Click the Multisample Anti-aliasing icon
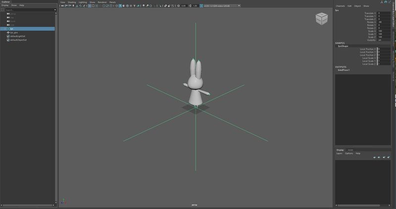Image resolution: width=396 pixels, height=209 pixels. (x=150, y=5)
